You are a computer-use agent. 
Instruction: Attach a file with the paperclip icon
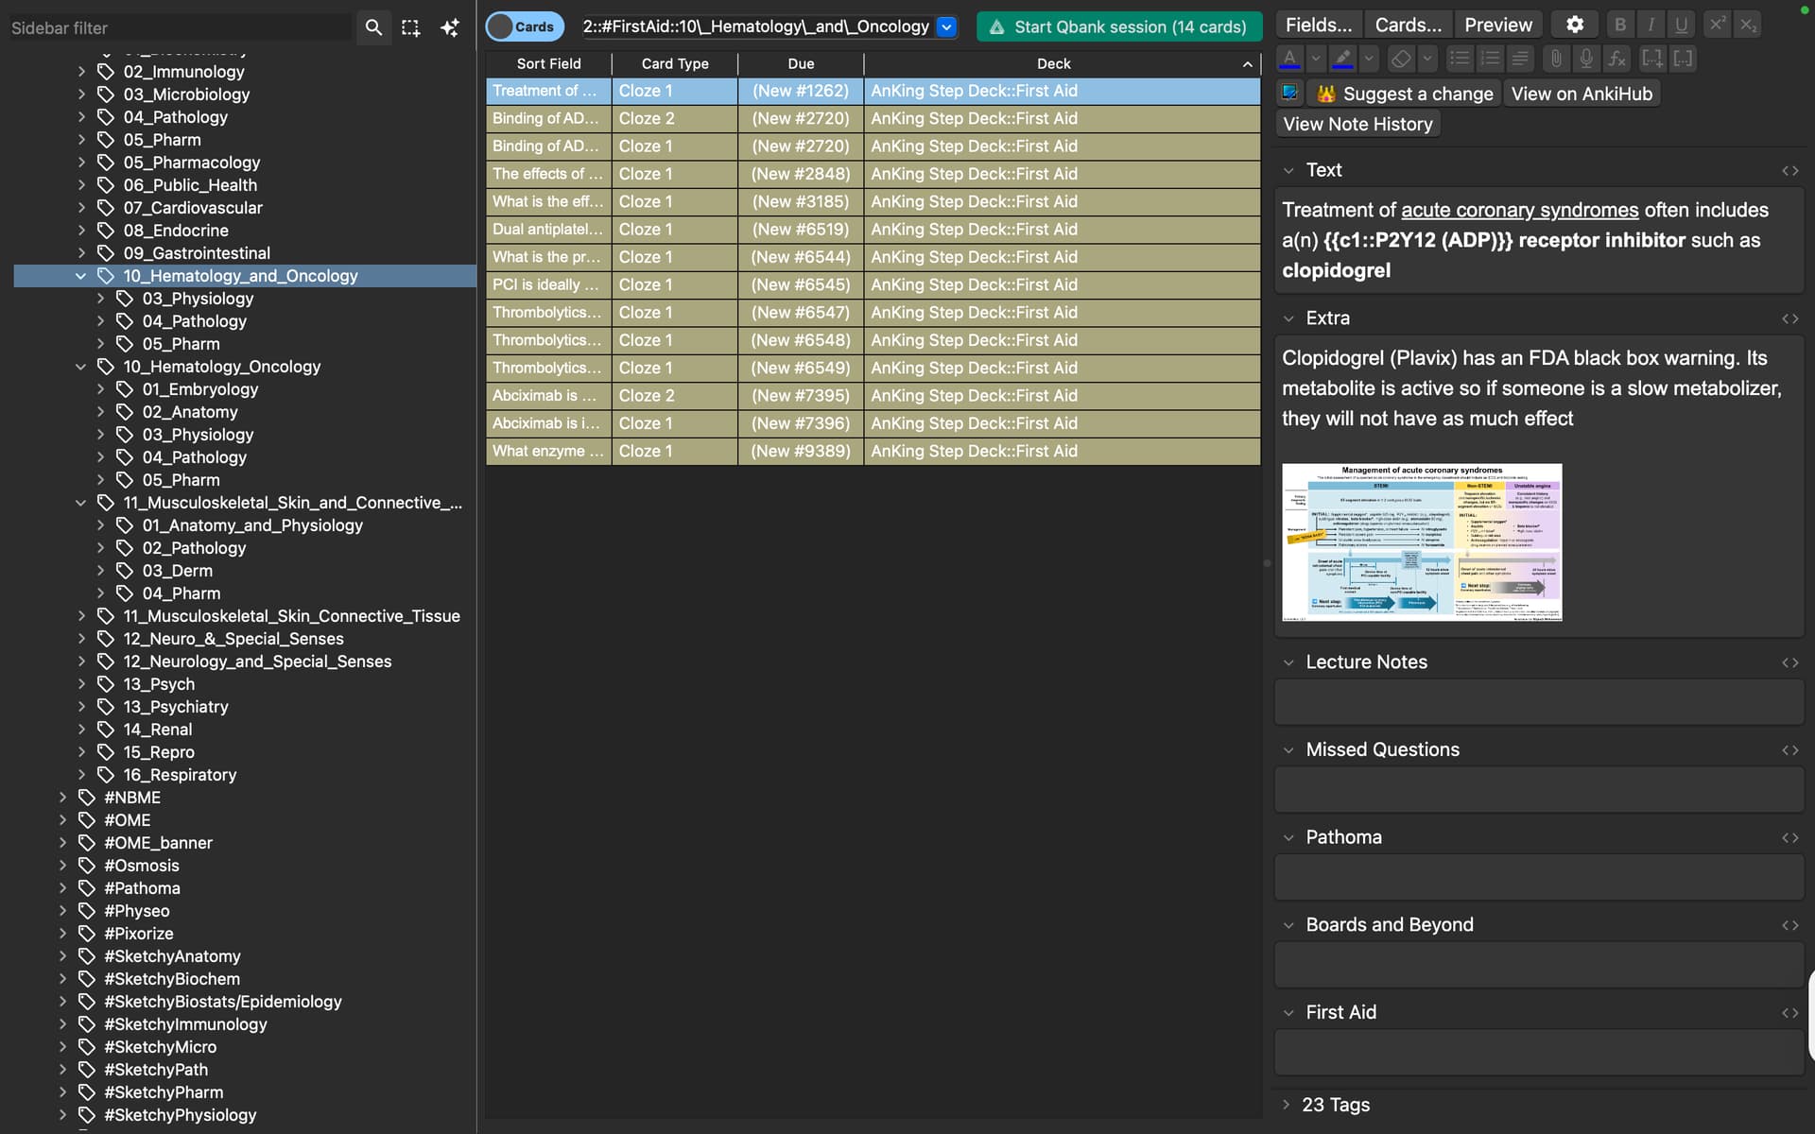1556,58
